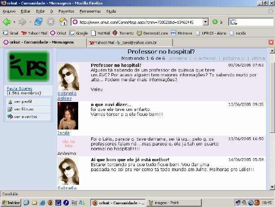The height and width of the screenshot is (207, 275).
Task: Click the 'ver perfil' link
Action: pos(22,101)
